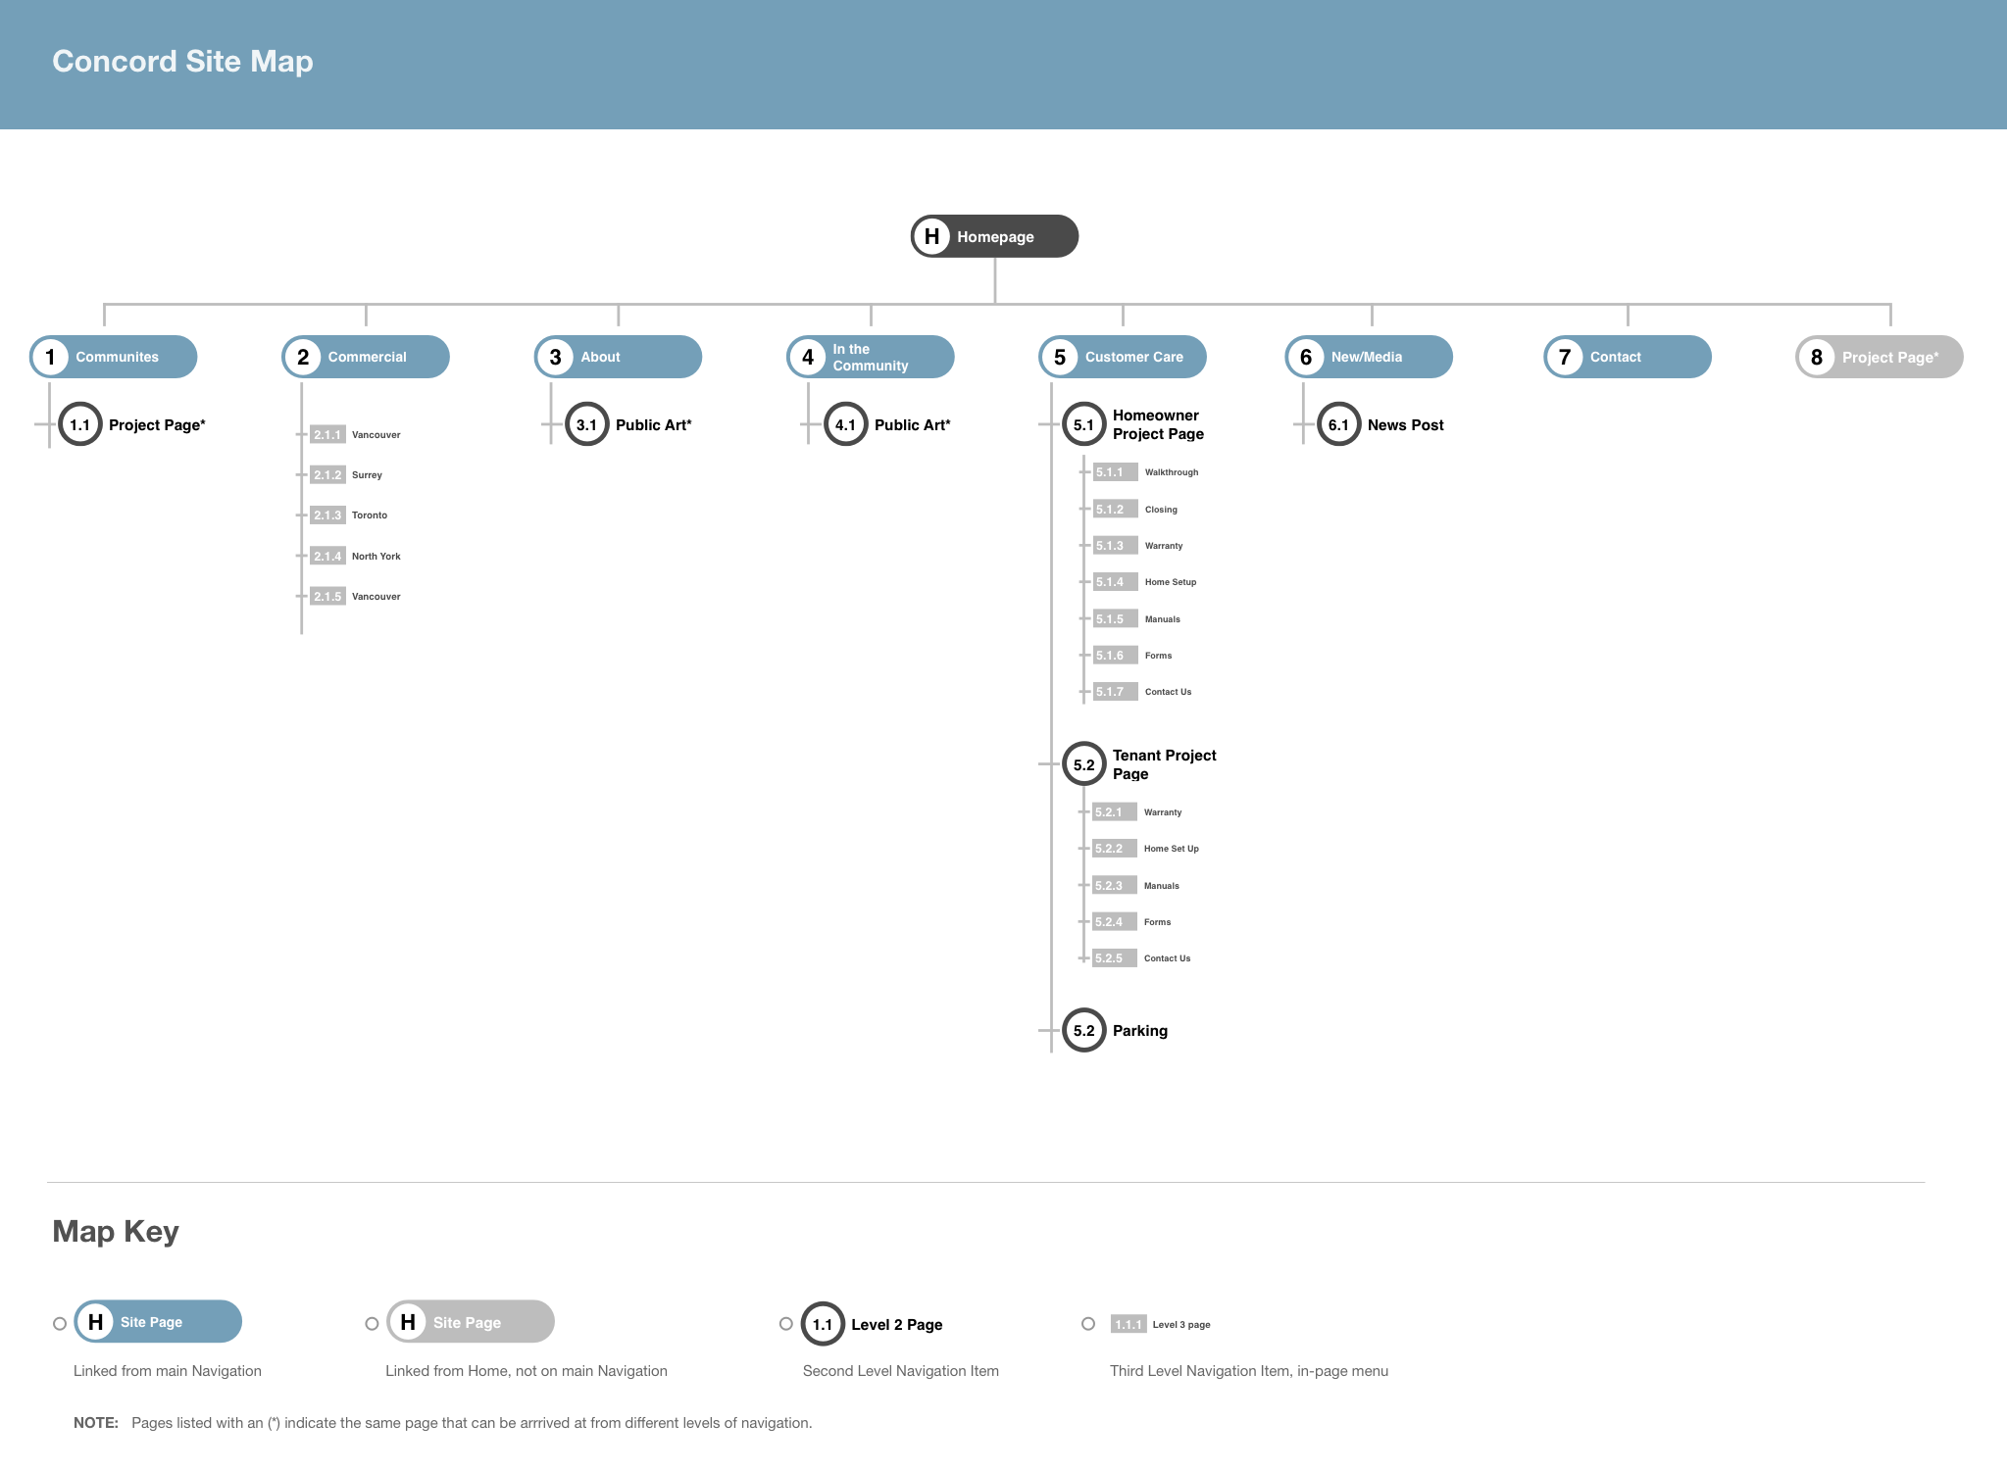
Task: Click the 3 About navigation node
Action: (618, 357)
